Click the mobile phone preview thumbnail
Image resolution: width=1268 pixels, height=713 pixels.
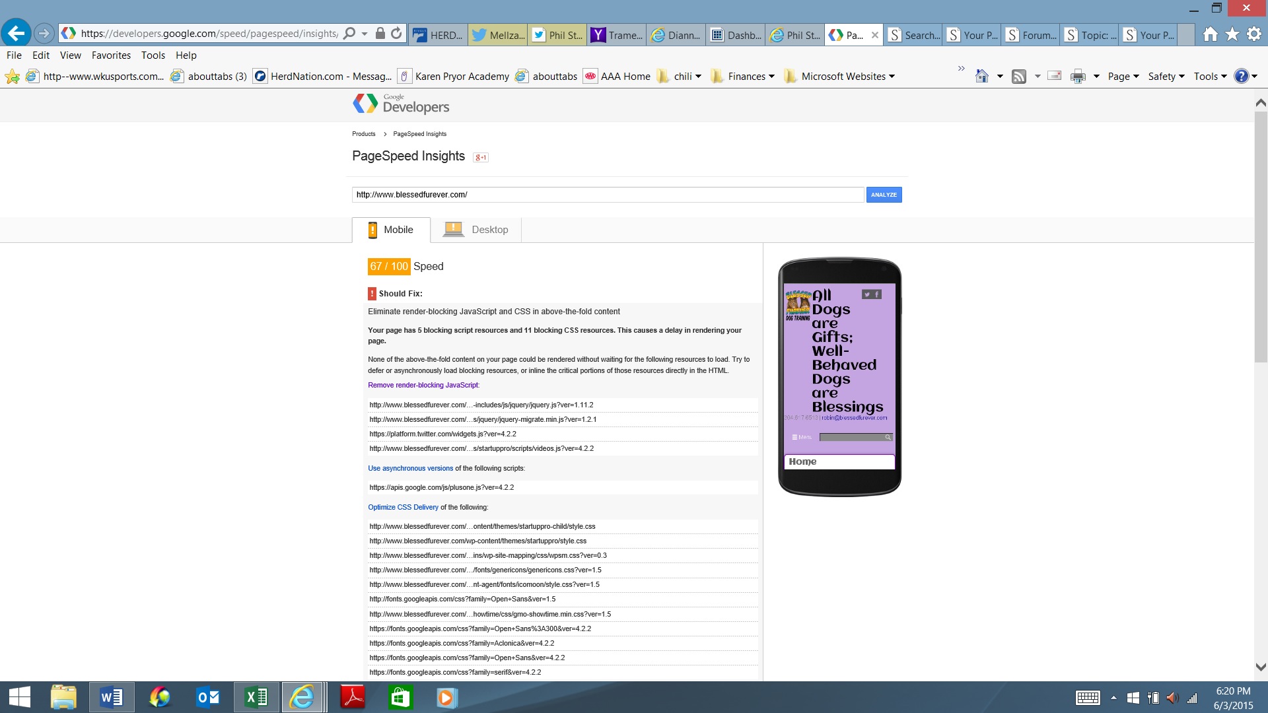[x=839, y=377]
